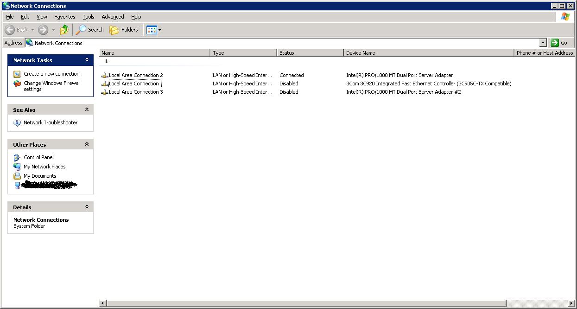The height and width of the screenshot is (309, 577).
Task: Click the My Network Places icon
Action: (17, 167)
